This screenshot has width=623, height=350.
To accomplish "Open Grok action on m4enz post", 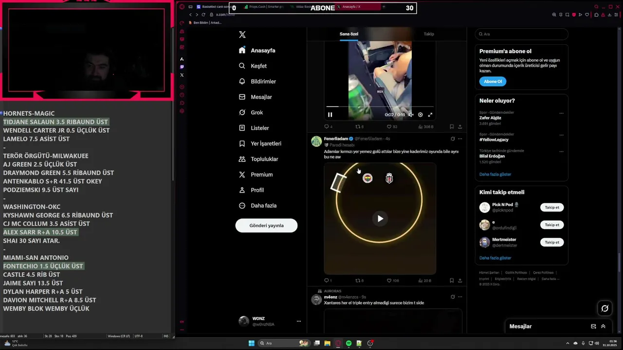I will (453, 297).
